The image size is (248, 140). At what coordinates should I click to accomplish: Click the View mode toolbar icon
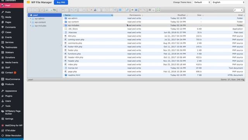[x=150, y=10]
